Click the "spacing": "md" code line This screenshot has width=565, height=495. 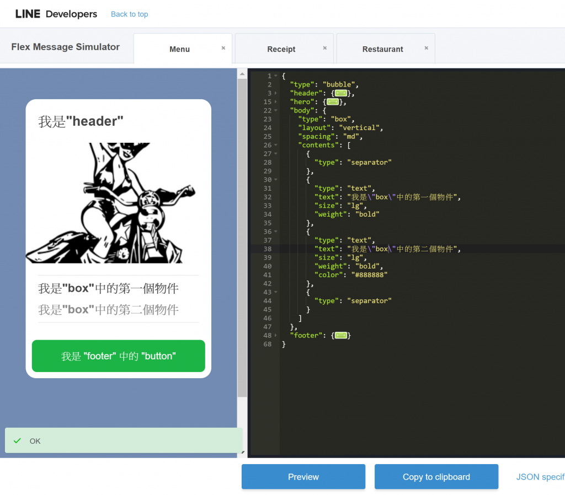(331, 137)
